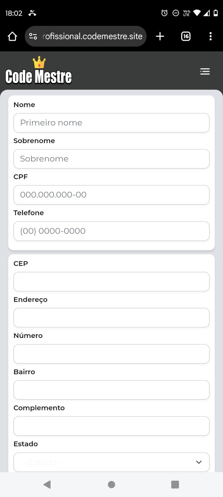Open the tab switcher showing 16 tabs

[x=186, y=36]
